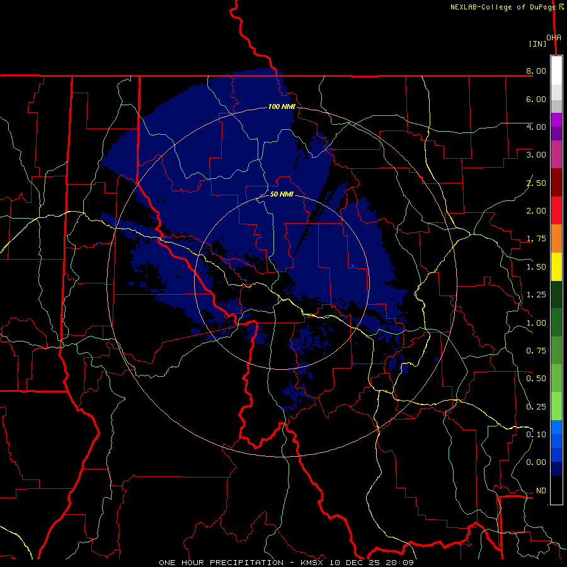Viewport: 567px width, 567px height.
Task: Click the 50 NMI range ring label
Action: coord(282,194)
